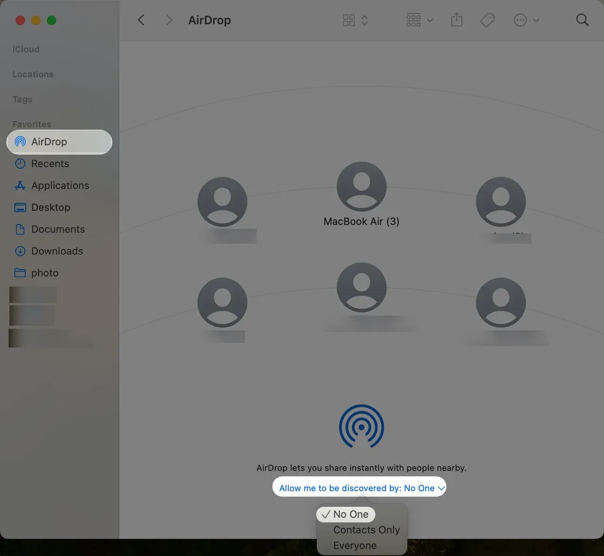The image size is (604, 556).
Task: Click the Favorites sidebar heading
Action: point(32,124)
